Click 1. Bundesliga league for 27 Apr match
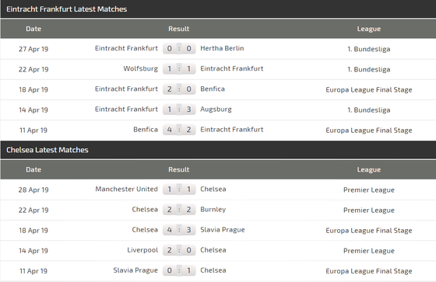Screen dimensions: 436x282 click(x=369, y=49)
